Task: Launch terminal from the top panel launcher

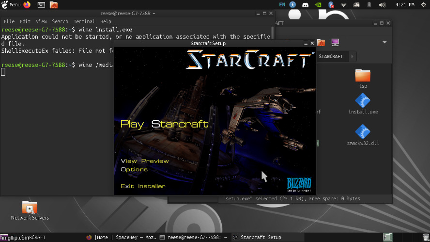Action: pyautogui.click(x=41, y=5)
